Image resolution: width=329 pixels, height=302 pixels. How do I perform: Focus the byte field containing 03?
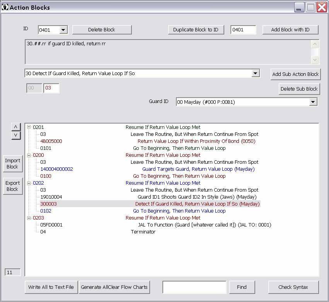[51, 88]
